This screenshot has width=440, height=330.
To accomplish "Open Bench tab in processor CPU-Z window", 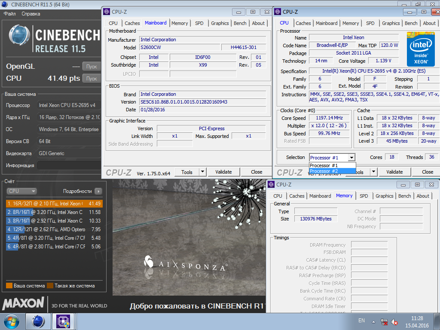I will point(411,23).
